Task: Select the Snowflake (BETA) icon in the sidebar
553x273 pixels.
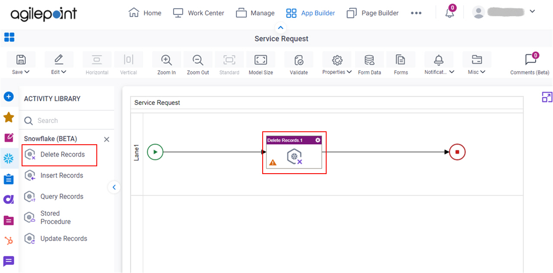Action: pos(9,159)
